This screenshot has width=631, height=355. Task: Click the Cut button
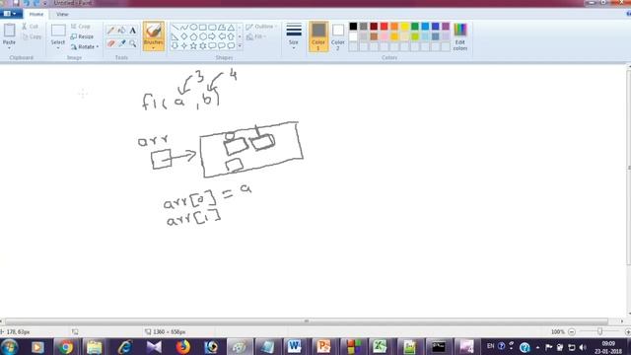pos(31,27)
